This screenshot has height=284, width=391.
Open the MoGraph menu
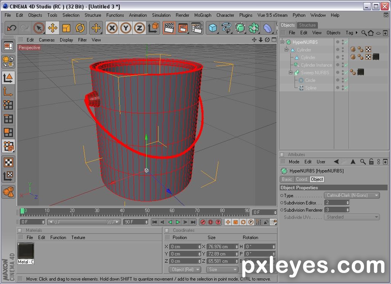[x=203, y=15]
